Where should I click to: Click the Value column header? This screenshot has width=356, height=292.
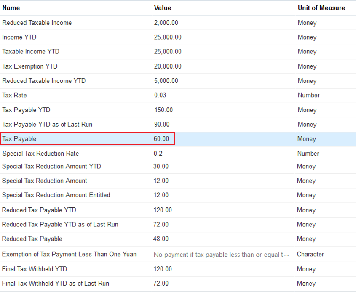163,8
